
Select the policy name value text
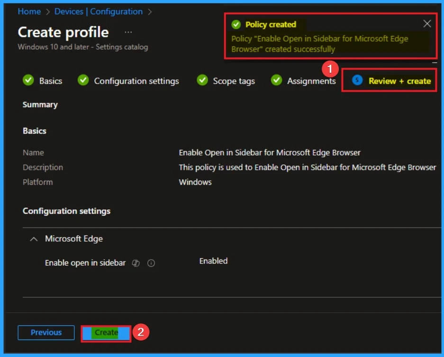click(270, 153)
